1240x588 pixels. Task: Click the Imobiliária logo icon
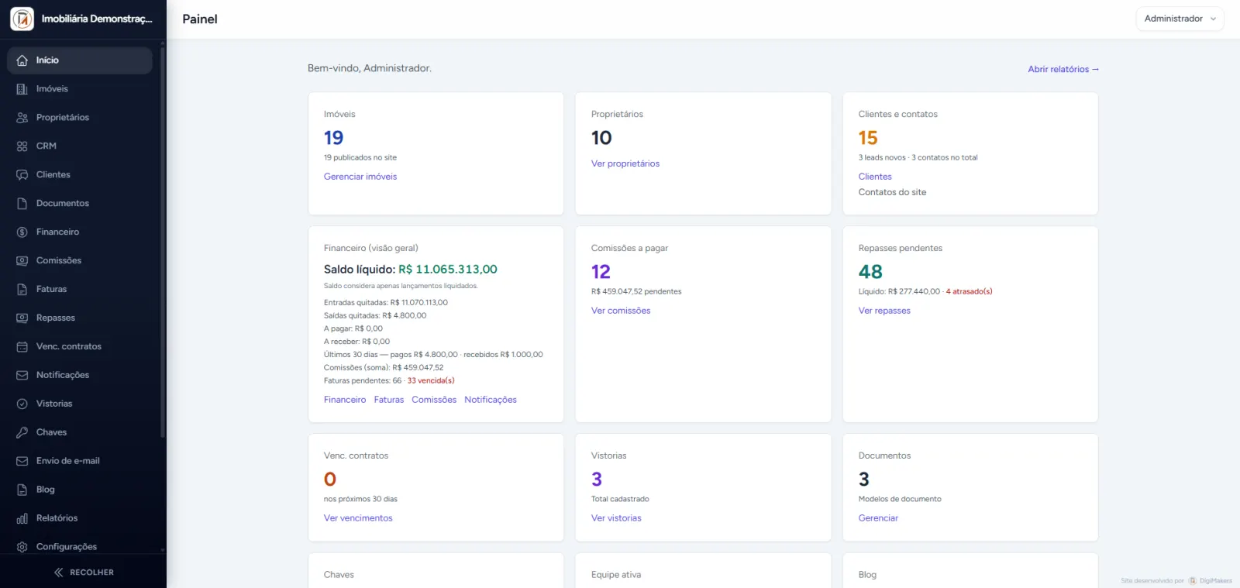tap(22, 19)
